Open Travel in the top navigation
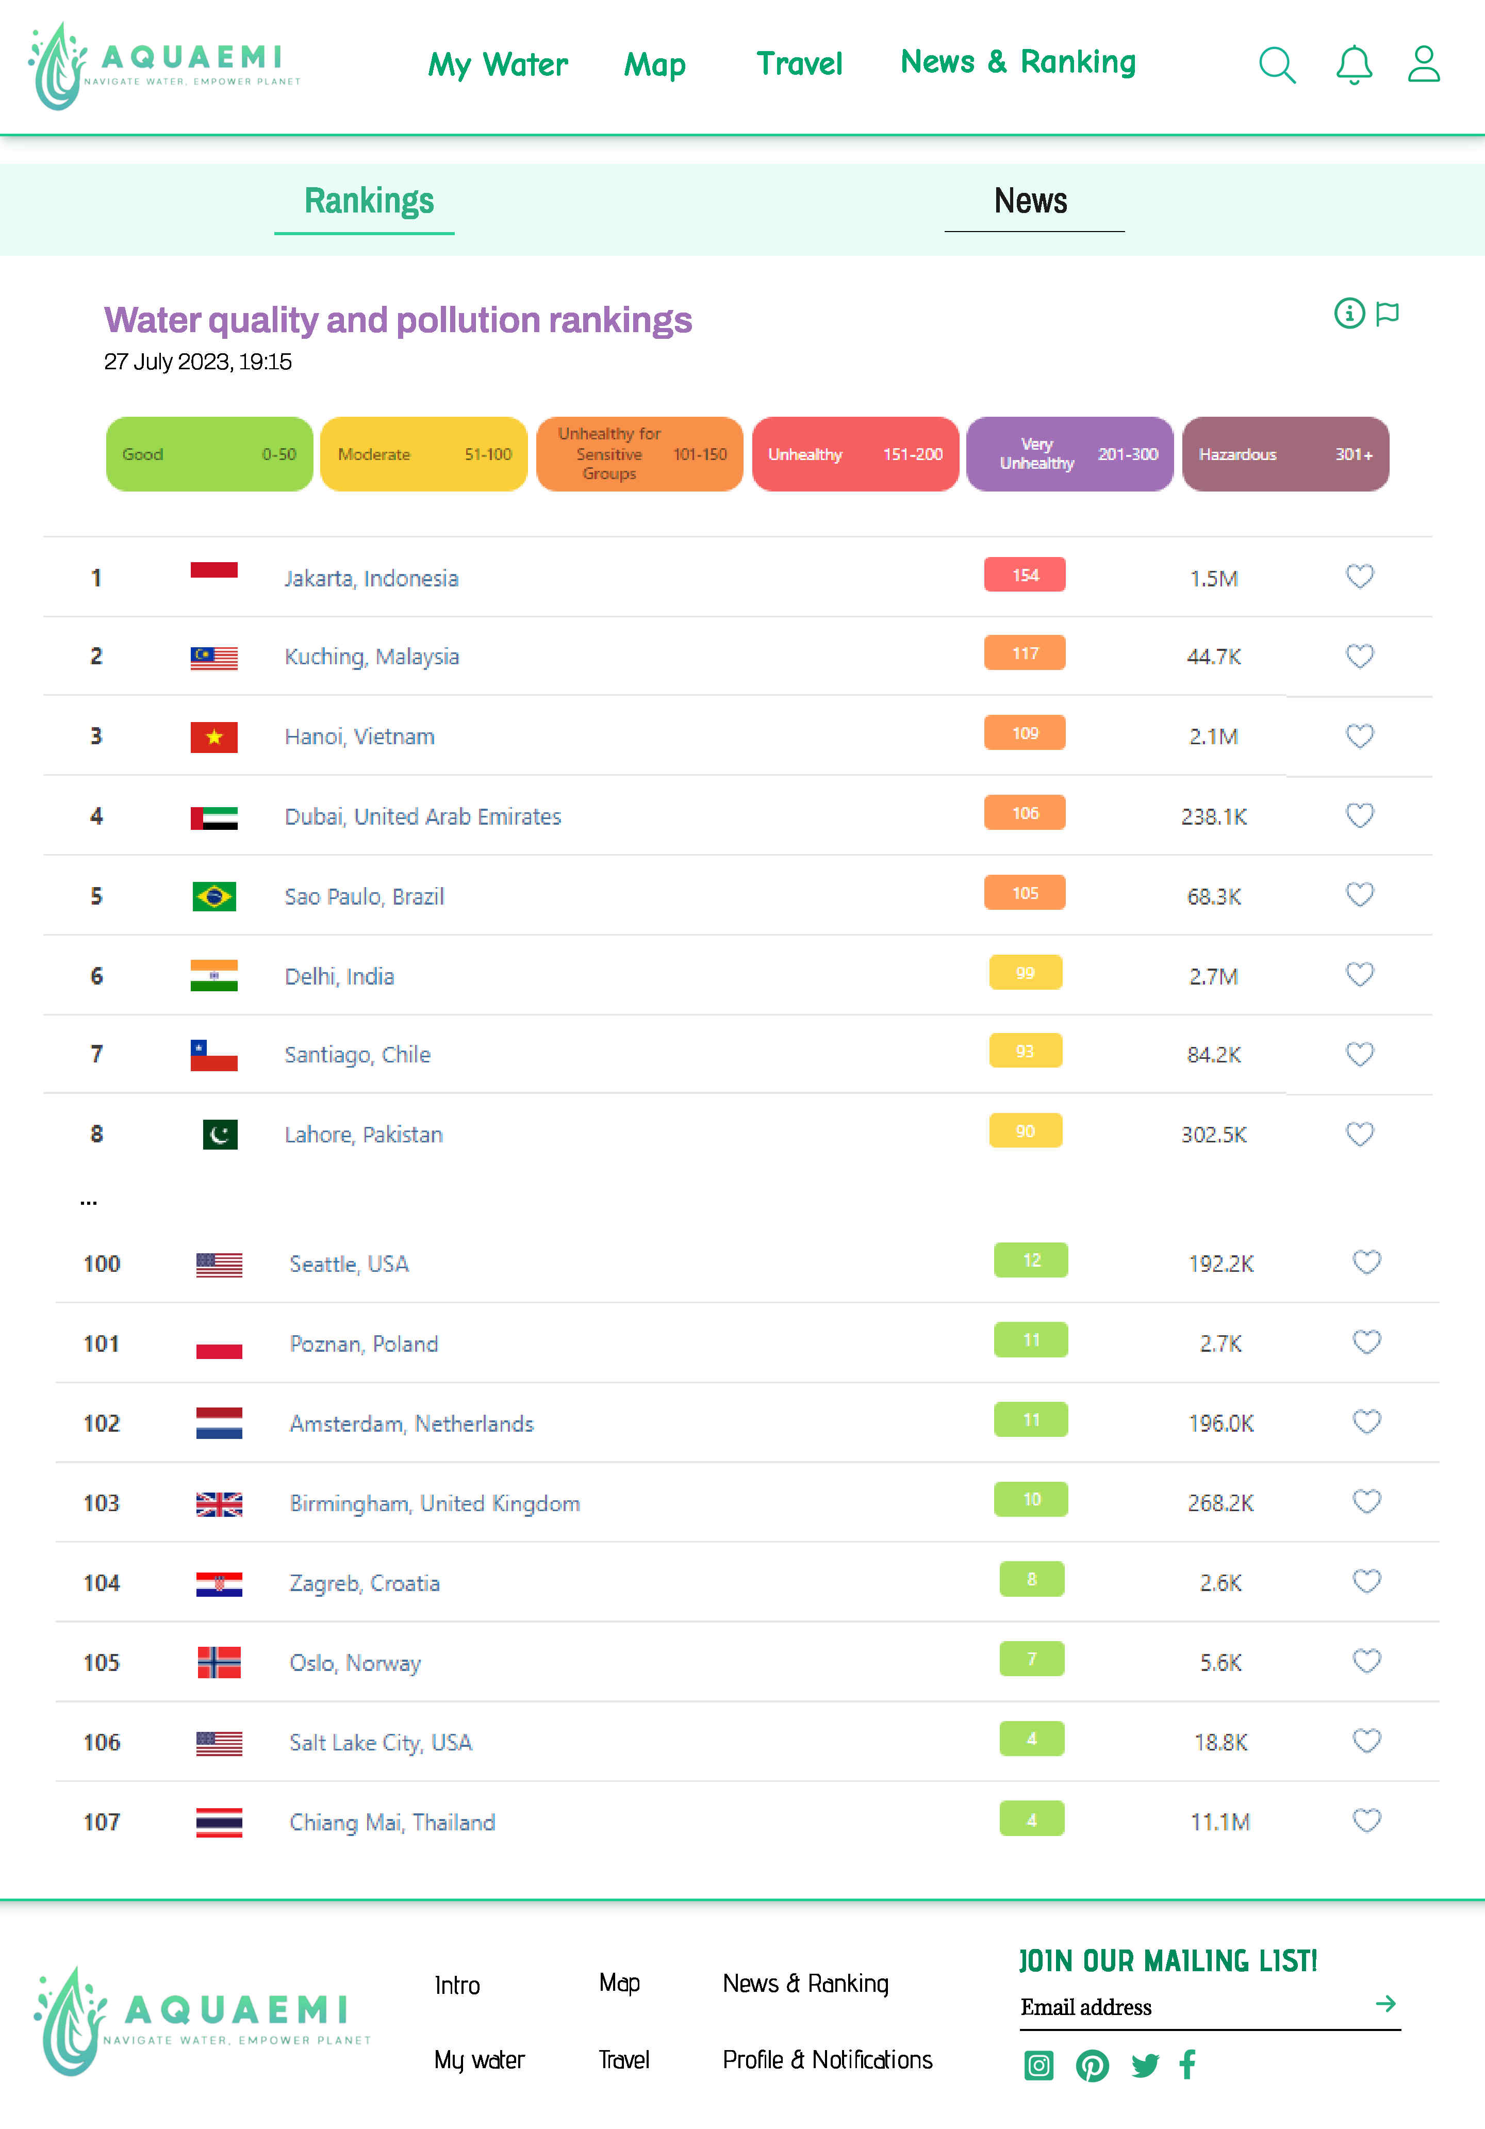The image size is (1485, 2129). [x=799, y=64]
